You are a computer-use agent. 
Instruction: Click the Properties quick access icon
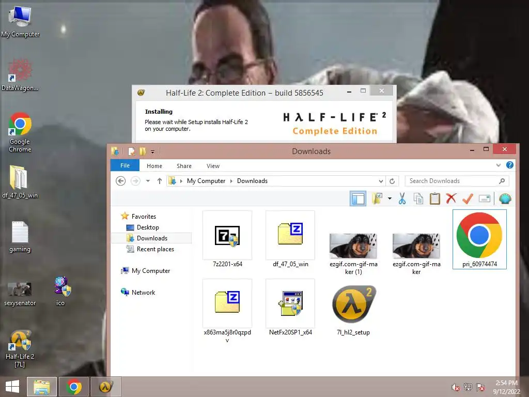[x=131, y=151]
